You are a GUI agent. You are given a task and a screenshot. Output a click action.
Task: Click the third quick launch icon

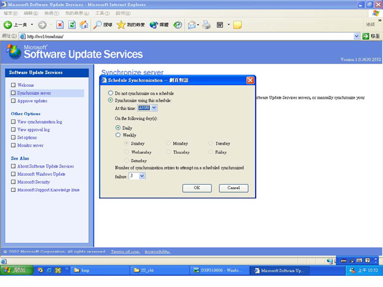click(x=58, y=270)
